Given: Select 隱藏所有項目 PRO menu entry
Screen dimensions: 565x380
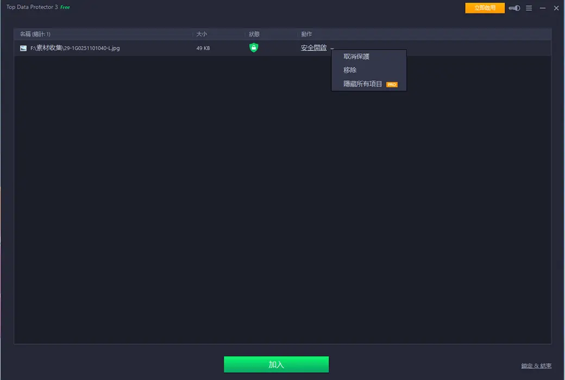Looking at the screenshot, I should click(x=369, y=84).
